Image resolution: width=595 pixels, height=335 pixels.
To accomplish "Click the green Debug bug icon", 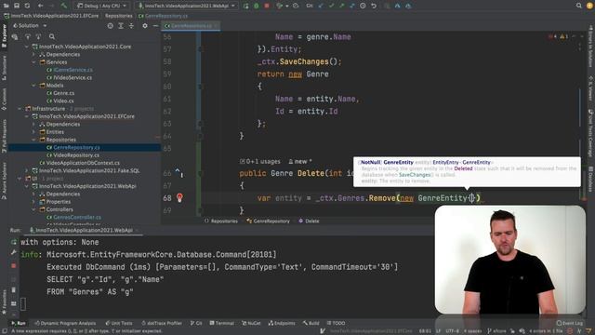I will pyautogui.click(x=257, y=6).
